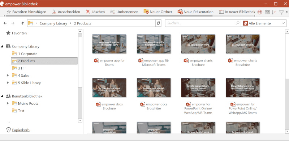This screenshot has height=149, width=289.
Task: Expand the Meine Roots folder
Action: click(8, 103)
